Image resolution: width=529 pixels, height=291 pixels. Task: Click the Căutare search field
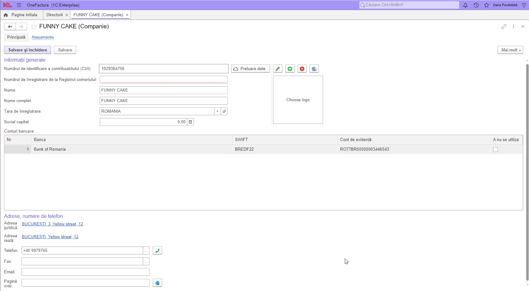coord(409,5)
